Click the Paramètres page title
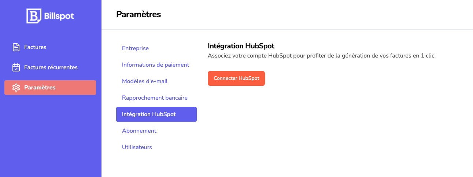This screenshot has height=177, width=473. 138,15
